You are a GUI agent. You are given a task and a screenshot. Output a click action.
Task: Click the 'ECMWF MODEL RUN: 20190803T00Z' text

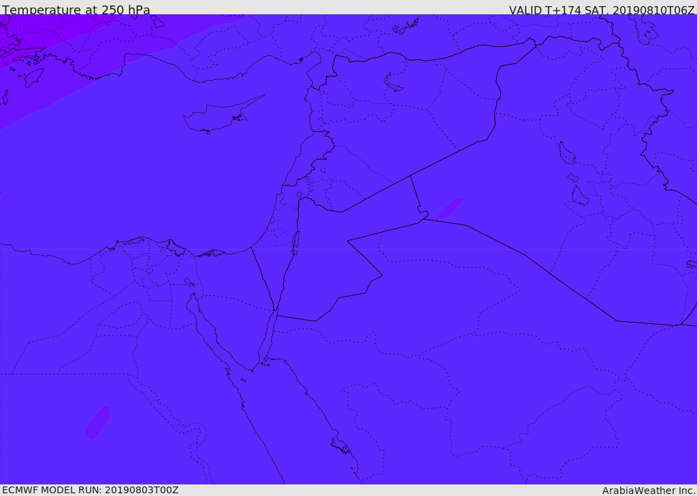coord(91,490)
